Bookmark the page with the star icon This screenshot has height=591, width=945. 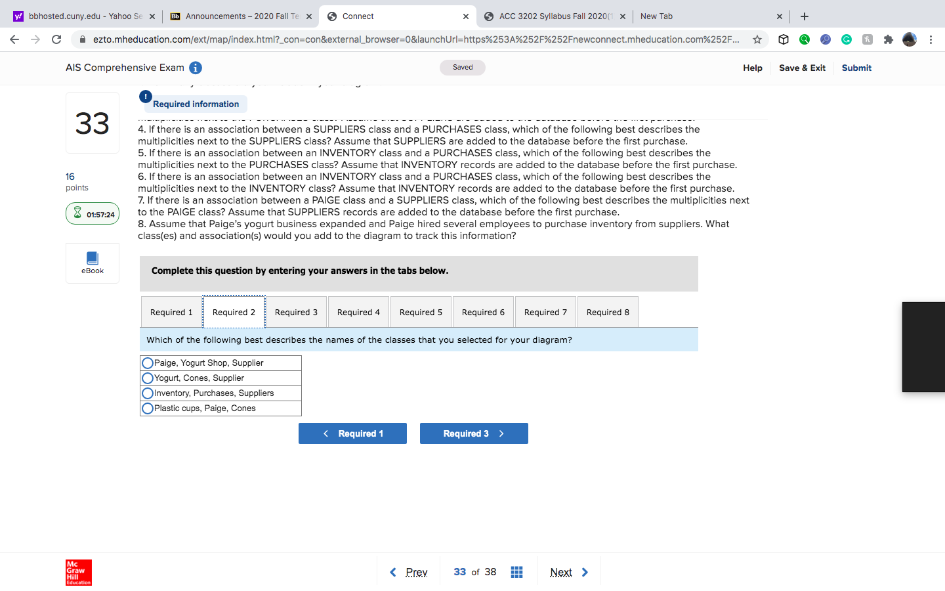(757, 39)
